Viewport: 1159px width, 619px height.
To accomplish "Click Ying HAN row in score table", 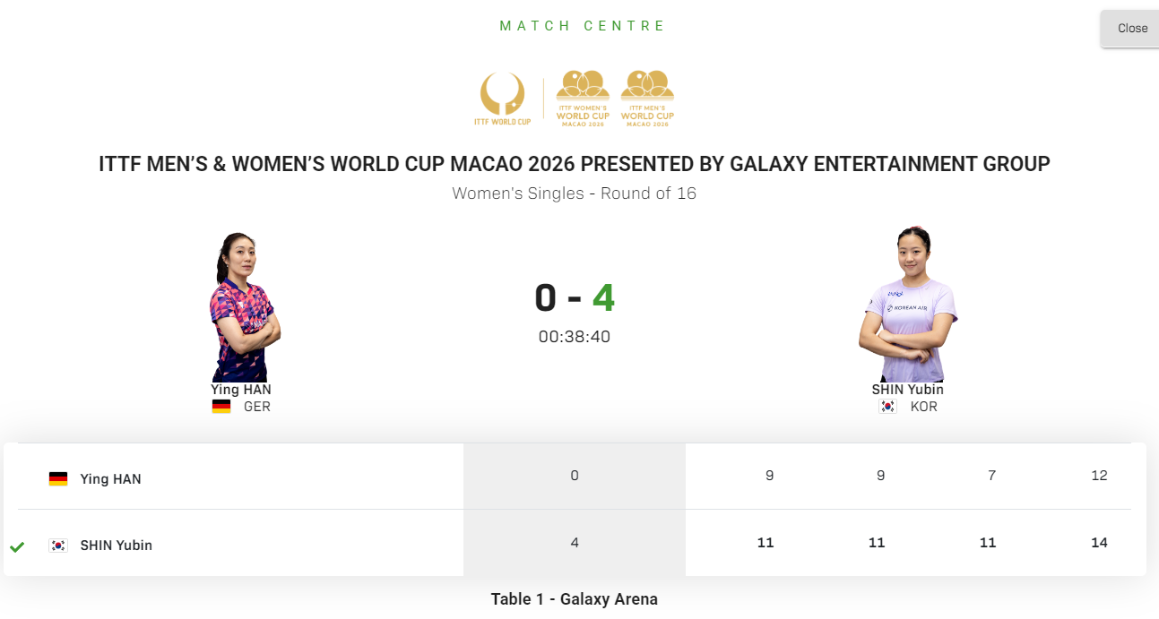I will 110,479.
